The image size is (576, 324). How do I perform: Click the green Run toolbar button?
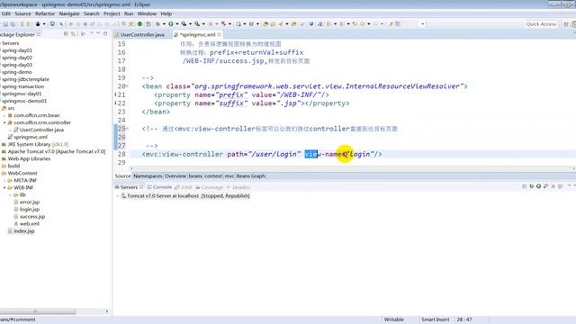point(171,24)
